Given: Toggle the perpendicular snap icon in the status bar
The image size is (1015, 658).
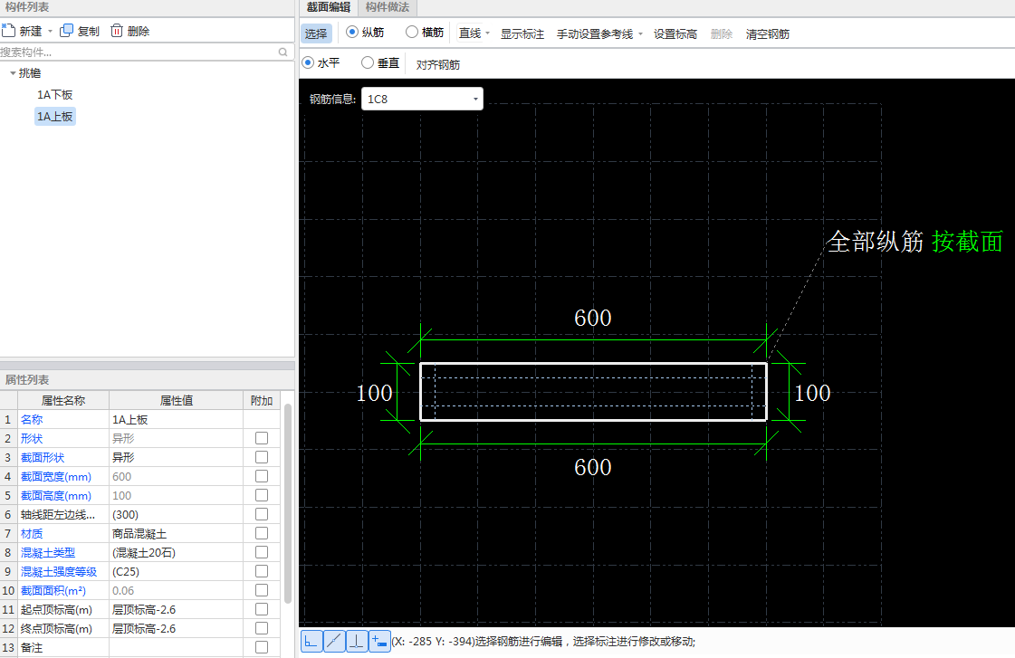Looking at the screenshot, I should click(x=357, y=641).
